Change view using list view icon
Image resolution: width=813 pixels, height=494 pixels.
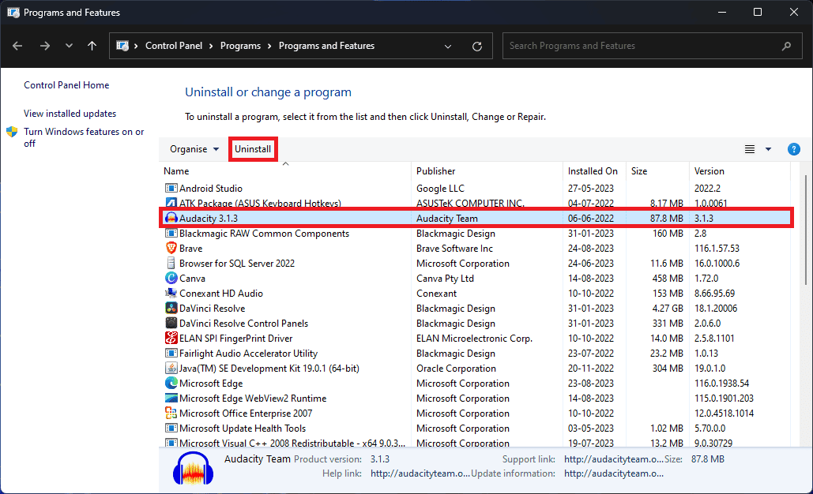click(x=750, y=149)
